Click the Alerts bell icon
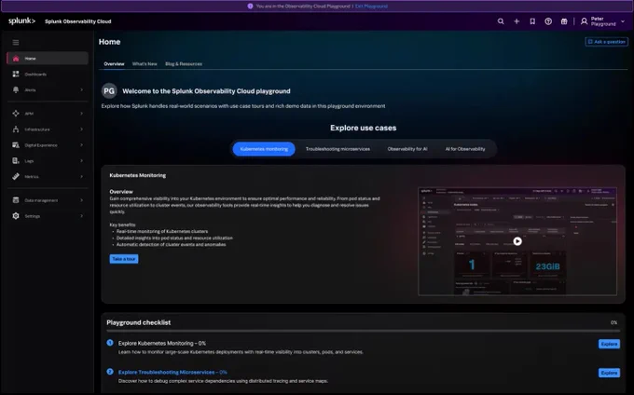634x395 pixels. coord(16,90)
